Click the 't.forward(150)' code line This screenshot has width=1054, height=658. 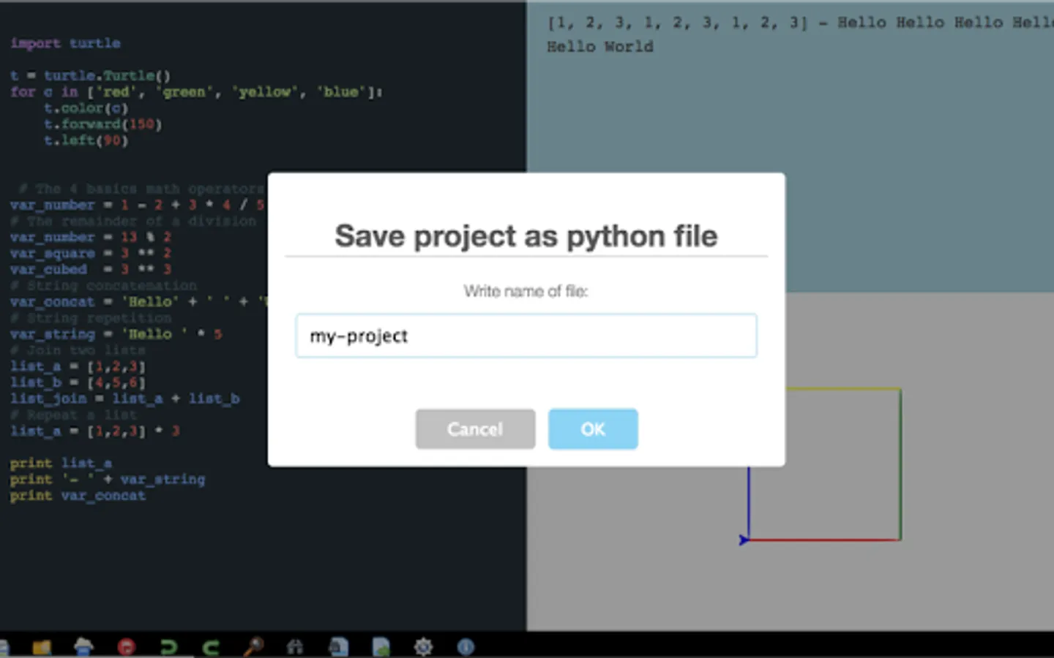pyautogui.click(x=103, y=124)
